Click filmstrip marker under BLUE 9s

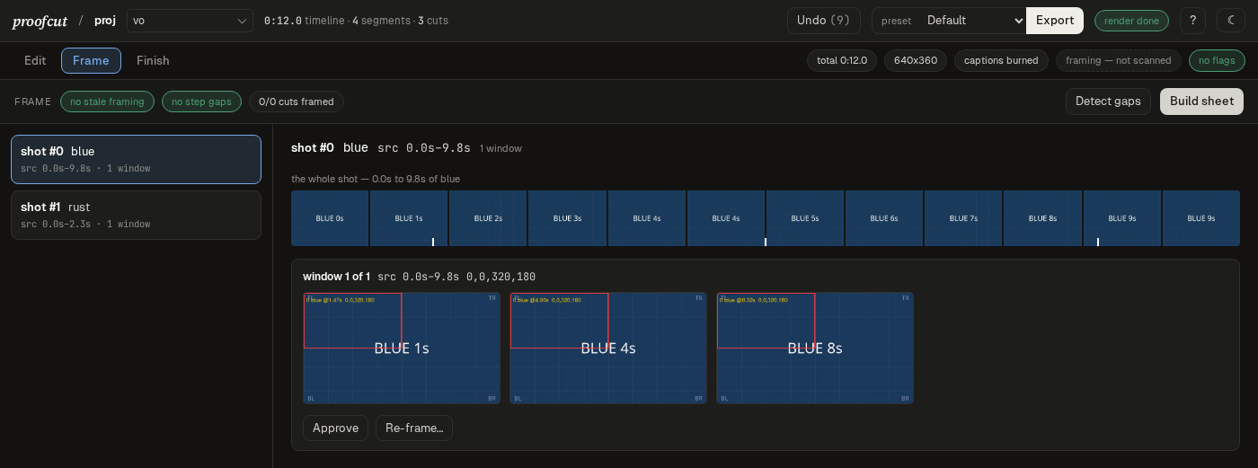(1098, 242)
